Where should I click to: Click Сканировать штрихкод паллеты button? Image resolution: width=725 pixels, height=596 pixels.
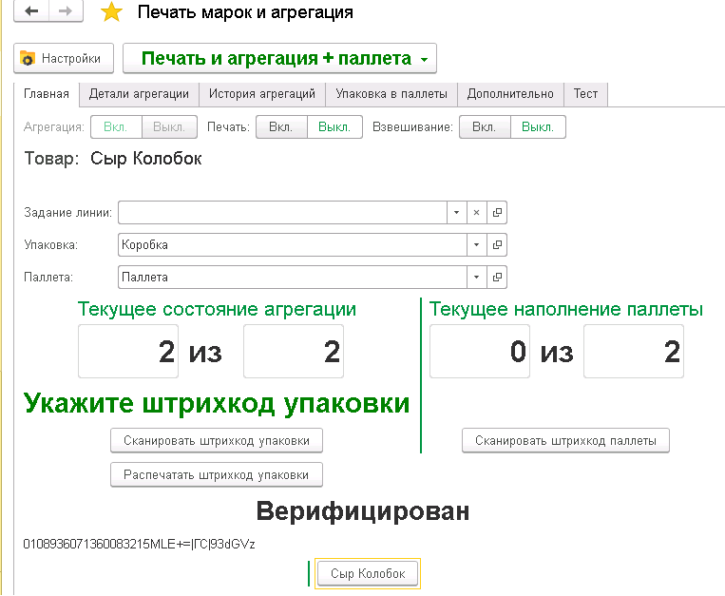pyautogui.click(x=565, y=441)
